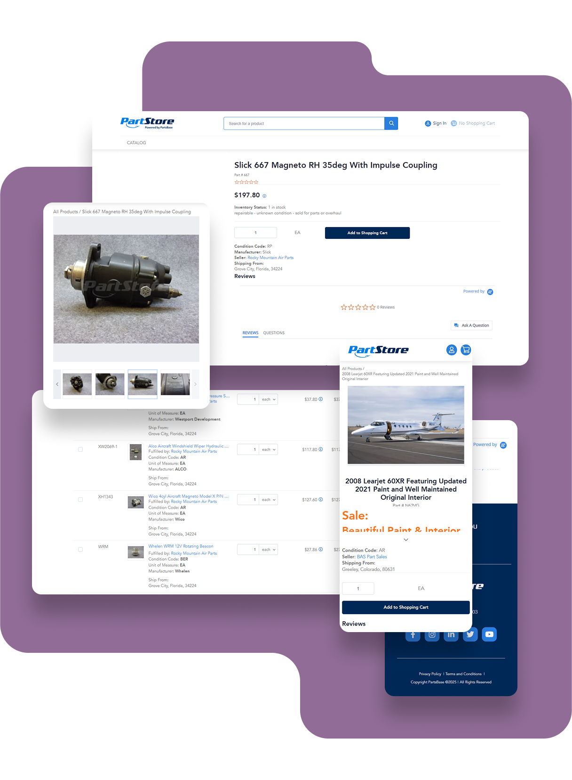This screenshot has width=572, height=780.
Task: Click the empty star rating under the part number
Action: pos(246,182)
